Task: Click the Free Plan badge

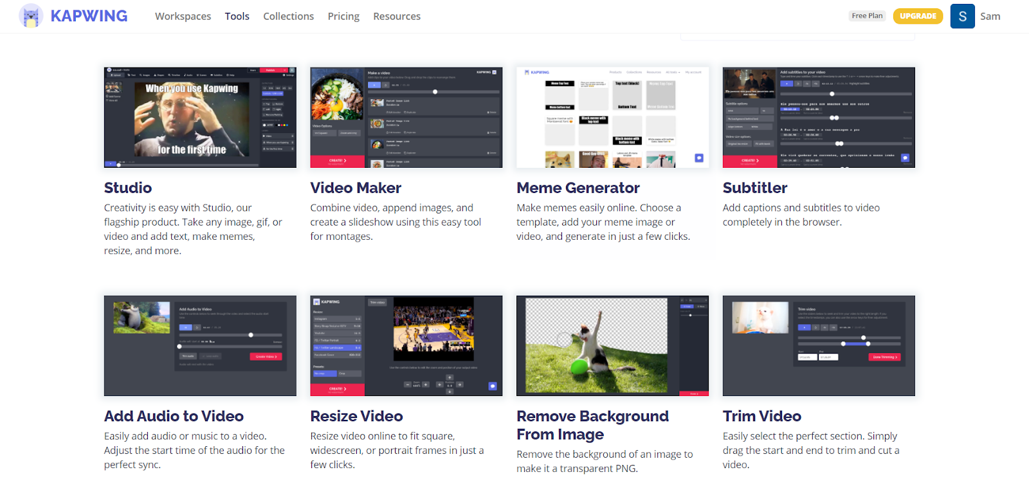Action: (x=867, y=16)
